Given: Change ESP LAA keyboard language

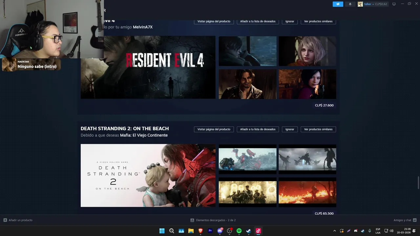Looking at the screenshot, I should coord(378,231).
